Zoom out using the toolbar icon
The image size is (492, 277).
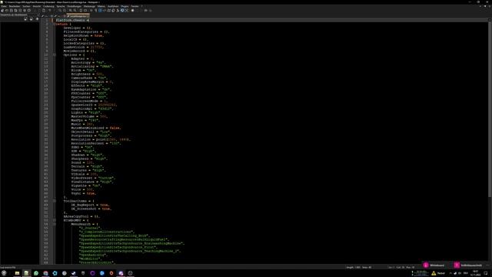[75, 10]
